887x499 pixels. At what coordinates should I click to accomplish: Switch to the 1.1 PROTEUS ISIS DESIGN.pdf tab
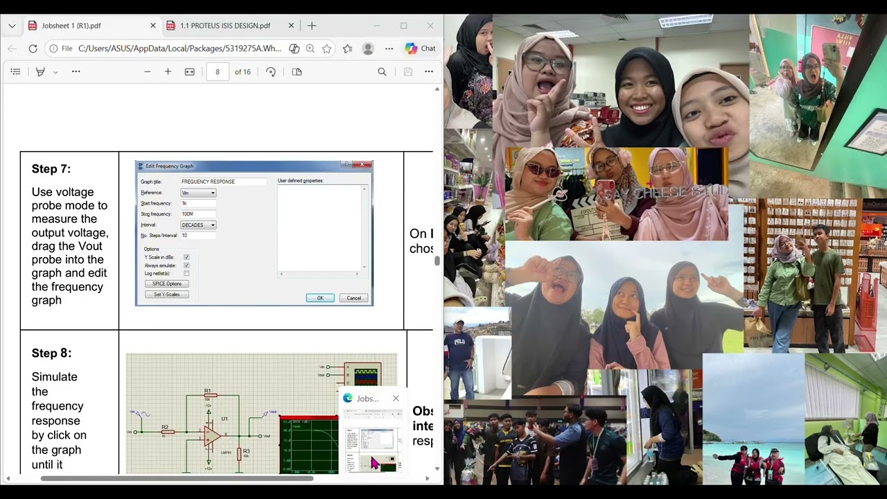pyautogui.click(x=231, y=26)
